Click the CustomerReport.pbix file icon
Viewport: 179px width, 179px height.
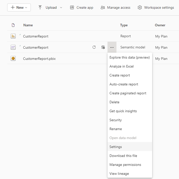point(13,59)
